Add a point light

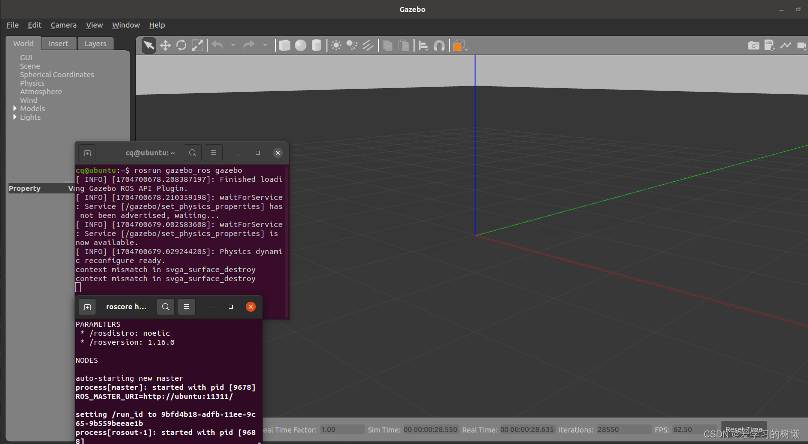(336, 46)
